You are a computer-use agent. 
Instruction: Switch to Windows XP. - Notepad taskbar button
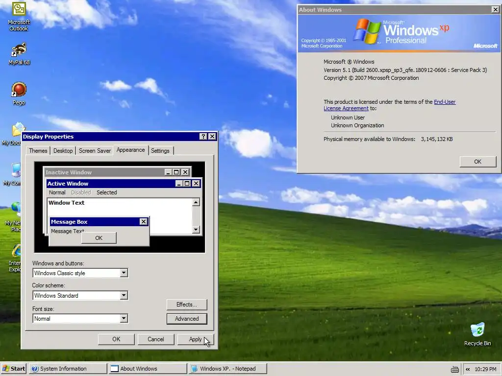(x=227, y=369)
